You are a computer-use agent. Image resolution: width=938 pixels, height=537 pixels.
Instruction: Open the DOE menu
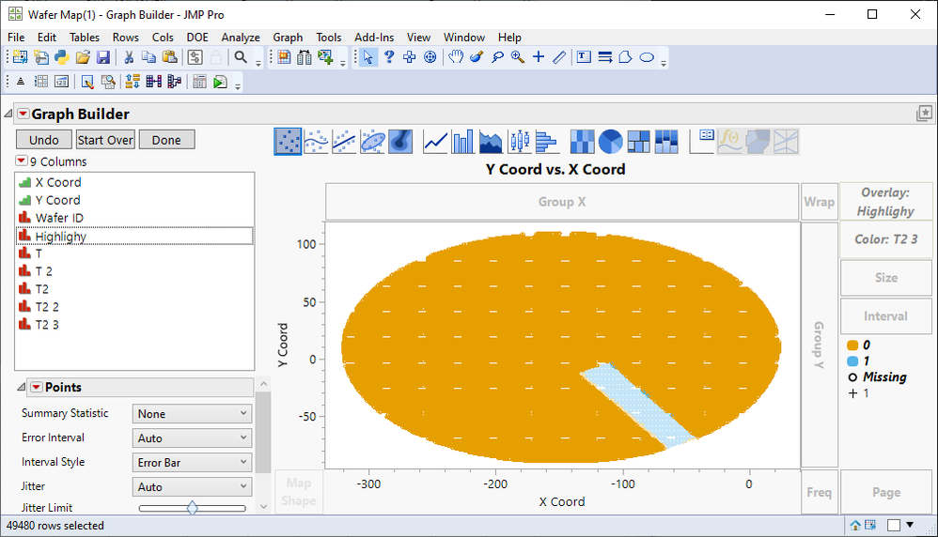pyautogui.click(x=197, y=37)
